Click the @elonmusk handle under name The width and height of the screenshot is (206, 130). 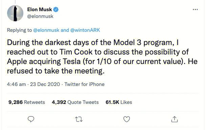(x=40, y=17)
